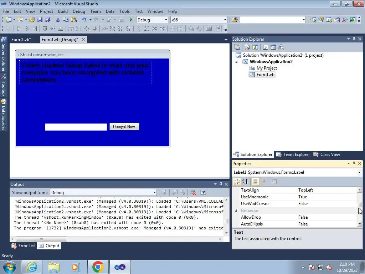The image size is (365, 274).
Task: Click the Output horizontal scrollbar thumb
Action: 41,239
